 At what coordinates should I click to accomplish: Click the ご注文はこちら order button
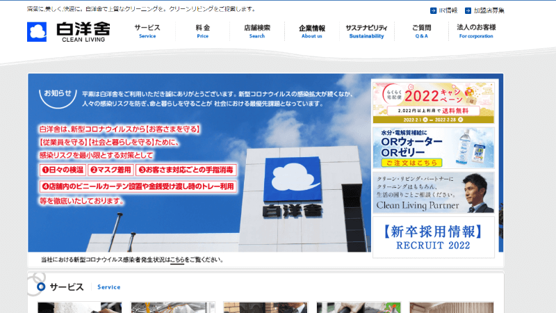coord(411,163)
